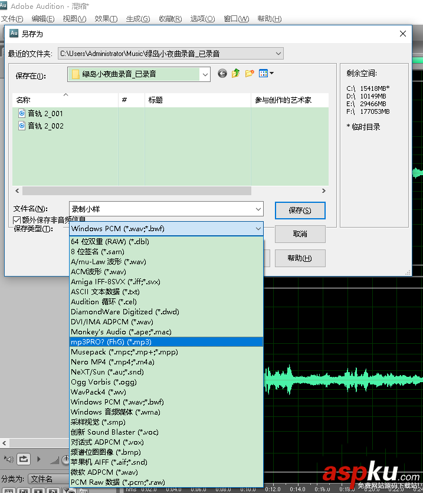Toggle 额外保存非音频信息 checkbox
This screenshot has height=493, width=423.
coord(17,220)
